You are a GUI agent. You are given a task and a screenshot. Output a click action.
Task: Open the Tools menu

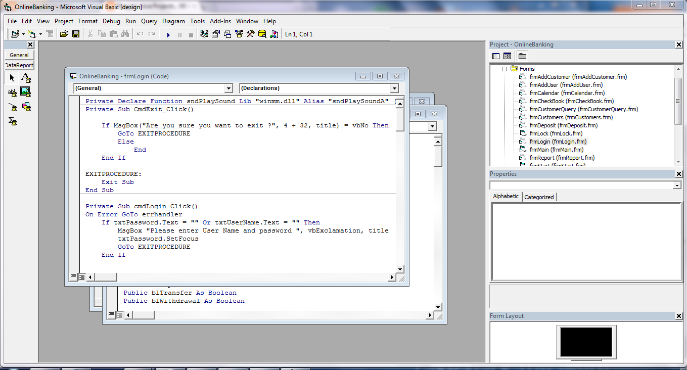(x=198, y=21)
